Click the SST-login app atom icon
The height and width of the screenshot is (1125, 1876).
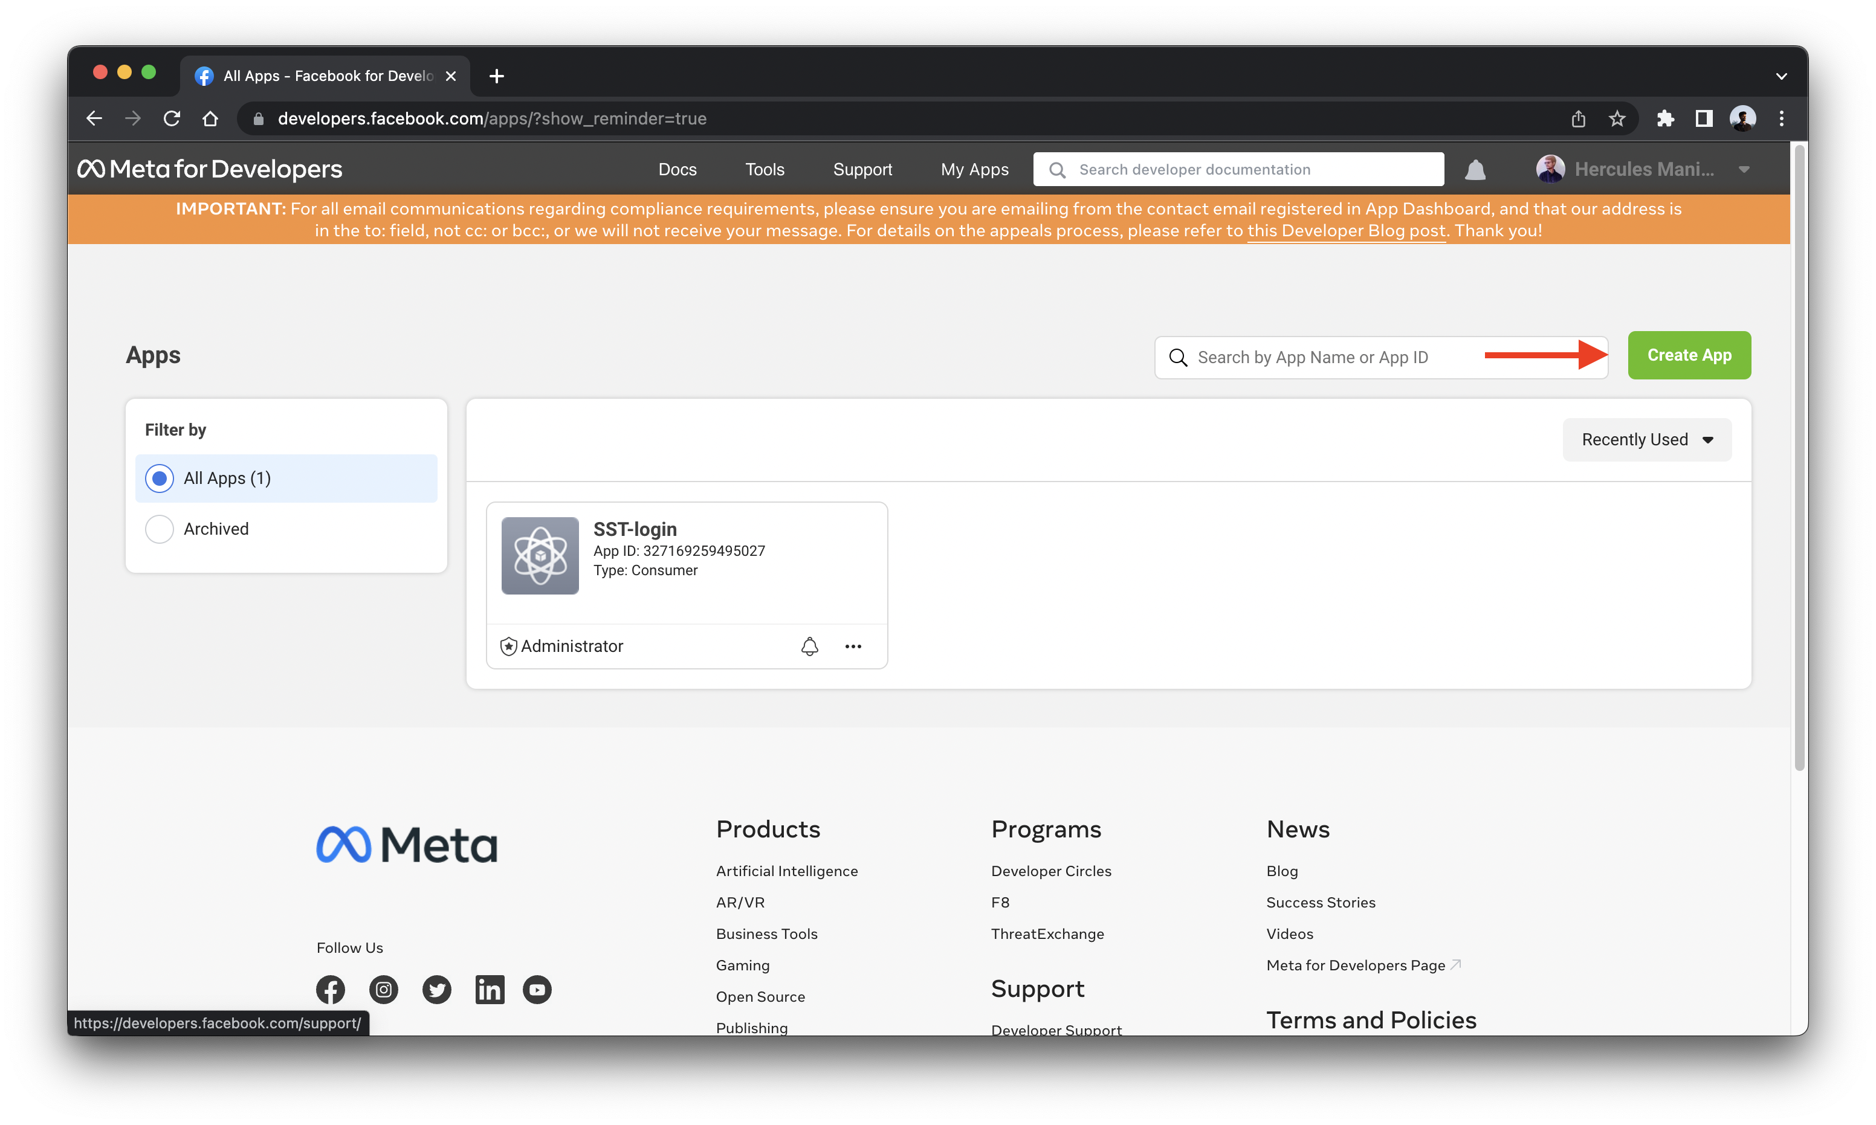tap(540, 556)
